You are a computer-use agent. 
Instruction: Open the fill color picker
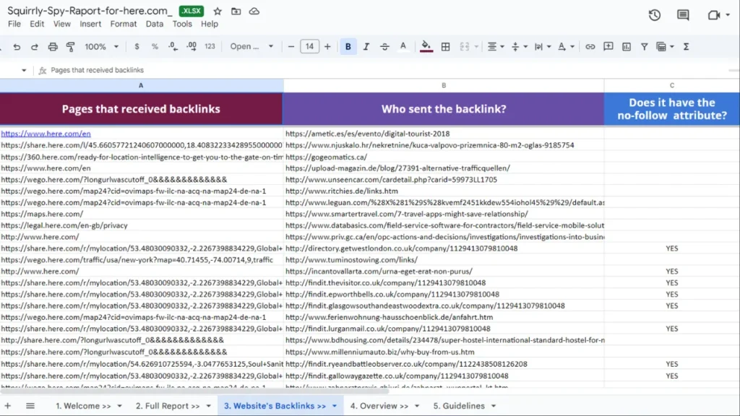tap(426, 47)
